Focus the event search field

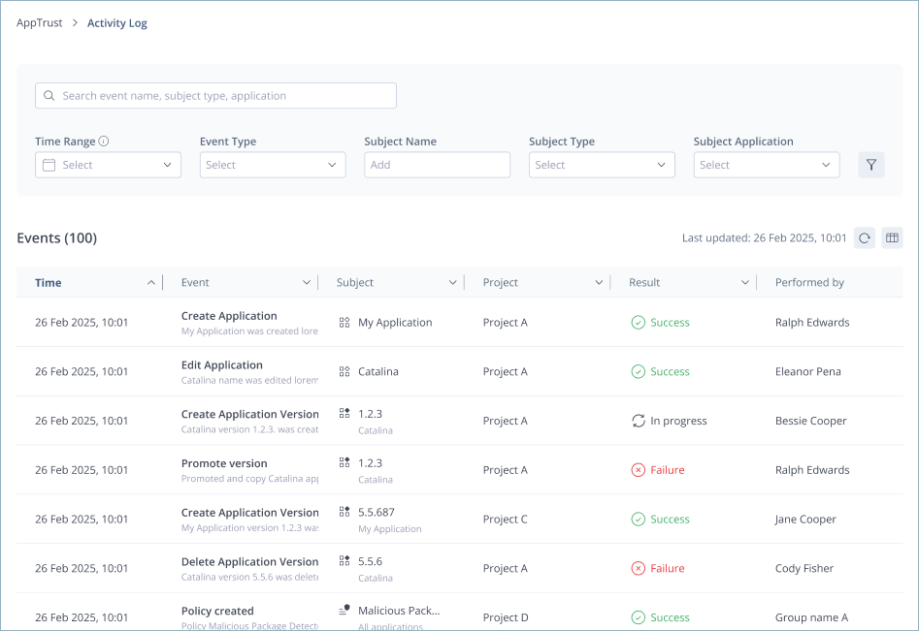point(215,95)
